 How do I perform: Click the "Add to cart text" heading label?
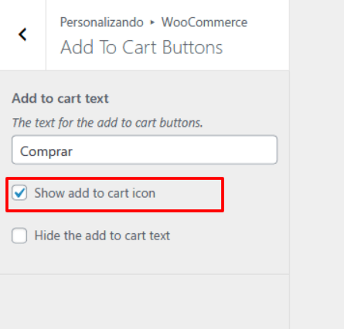pos(60,99)
